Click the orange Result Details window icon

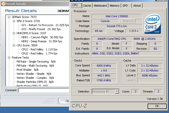point(4,4)
